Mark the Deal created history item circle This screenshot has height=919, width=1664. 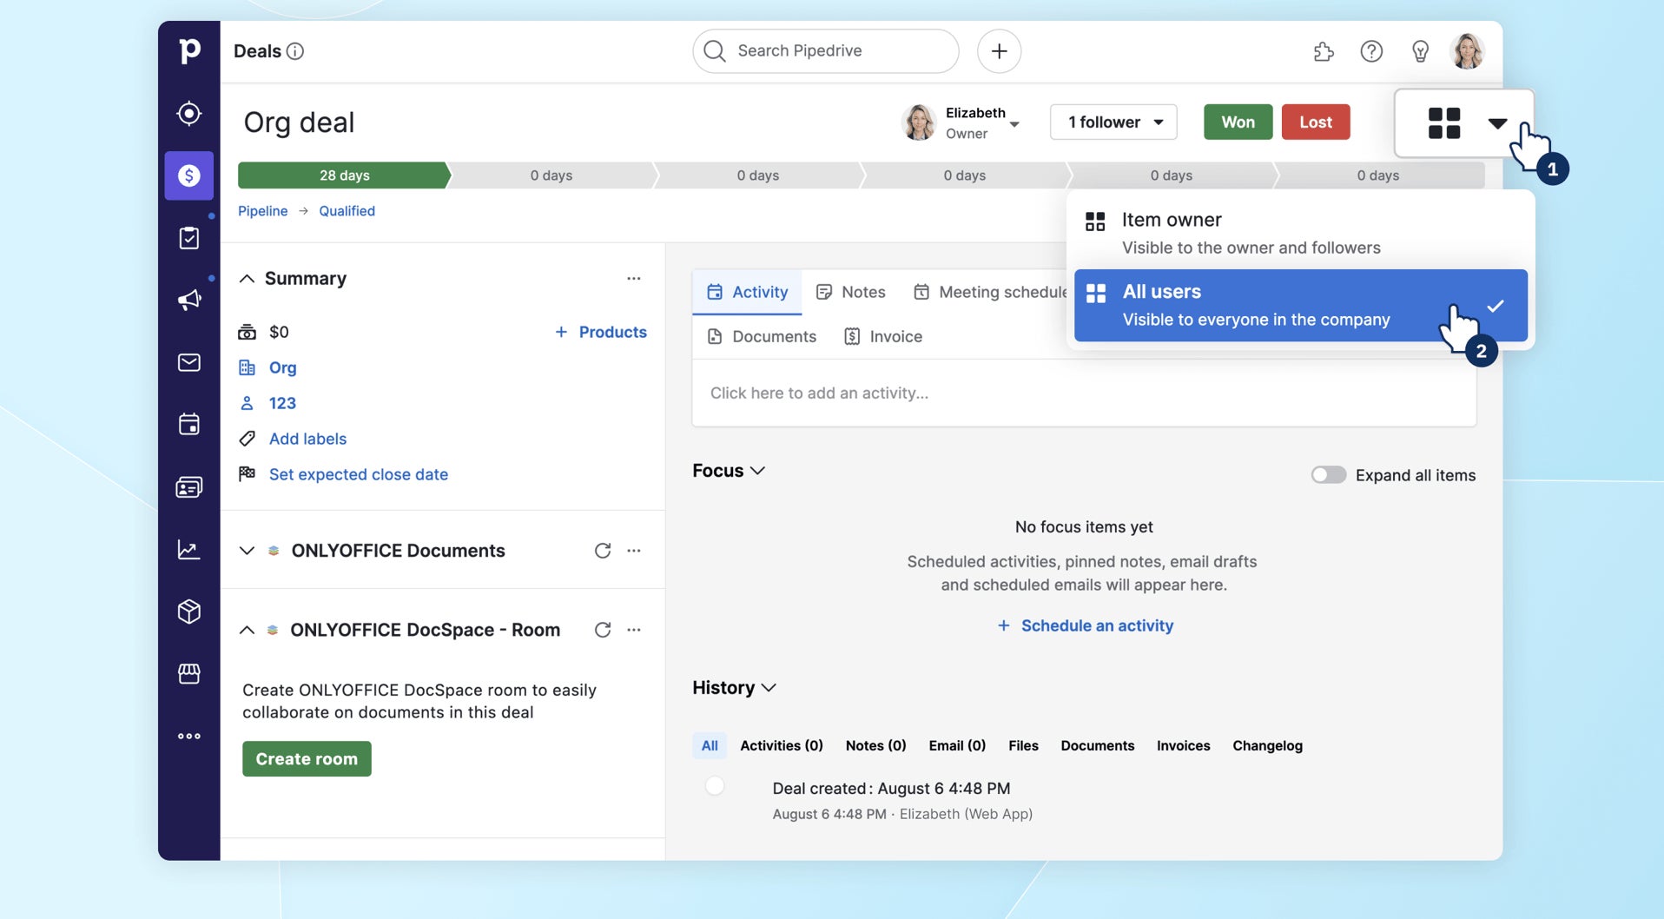[715, 786]
